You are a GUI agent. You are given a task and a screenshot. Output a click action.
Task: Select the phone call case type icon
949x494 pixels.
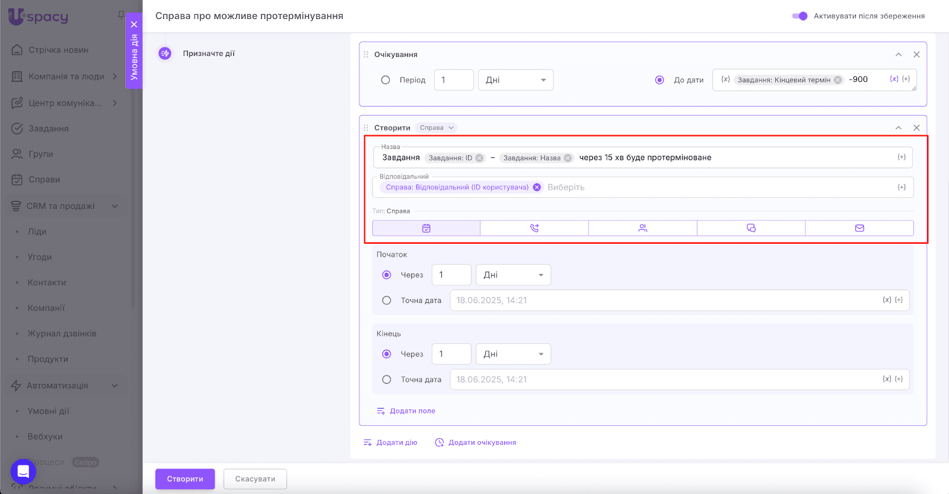pyautogui.click(x=534, y=228)
